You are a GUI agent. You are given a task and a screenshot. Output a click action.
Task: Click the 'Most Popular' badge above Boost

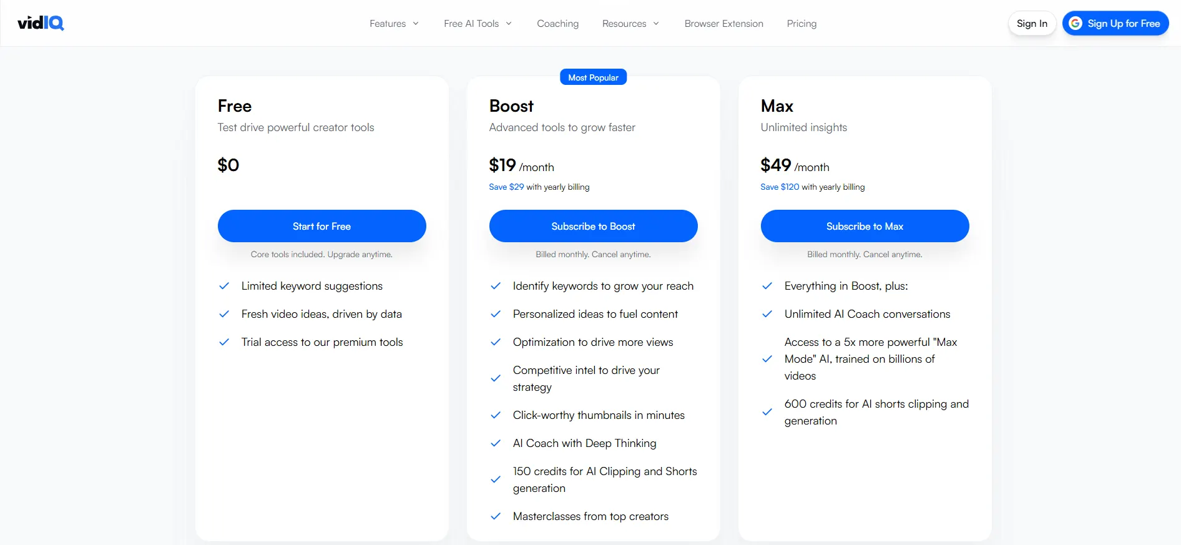coord(593,77)
